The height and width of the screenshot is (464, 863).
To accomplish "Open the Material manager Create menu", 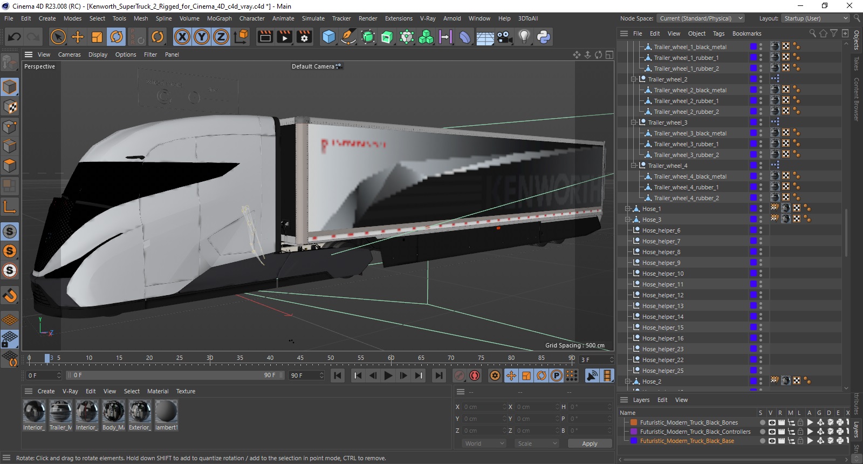I will [x=46, y=391].
